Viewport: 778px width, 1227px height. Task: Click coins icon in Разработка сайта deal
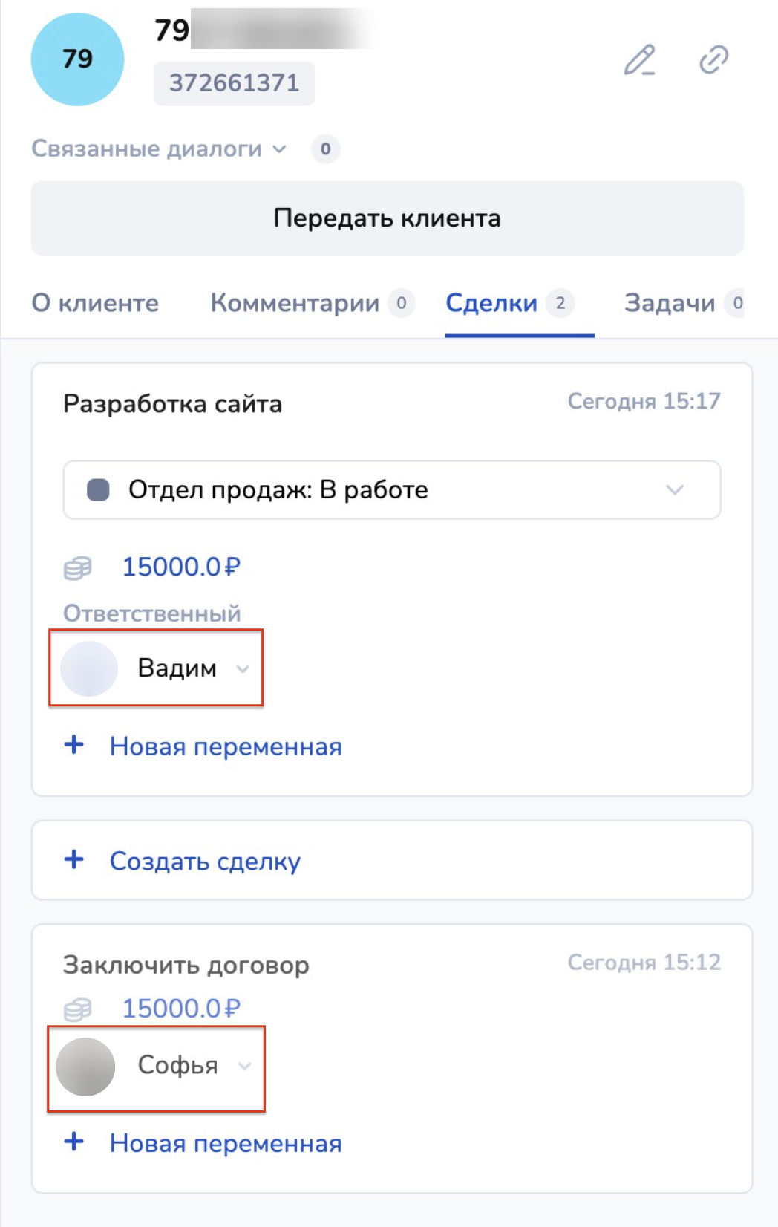pos(77,568)
